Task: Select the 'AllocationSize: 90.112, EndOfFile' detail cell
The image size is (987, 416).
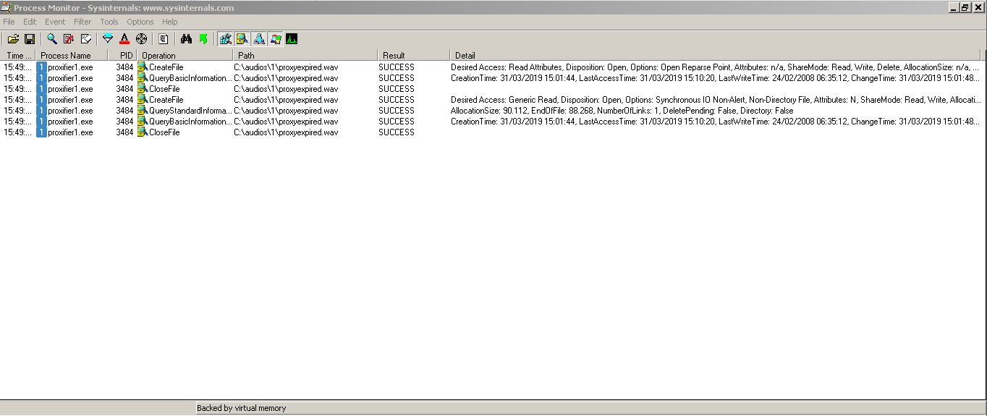Action: [x=622, y=111]
